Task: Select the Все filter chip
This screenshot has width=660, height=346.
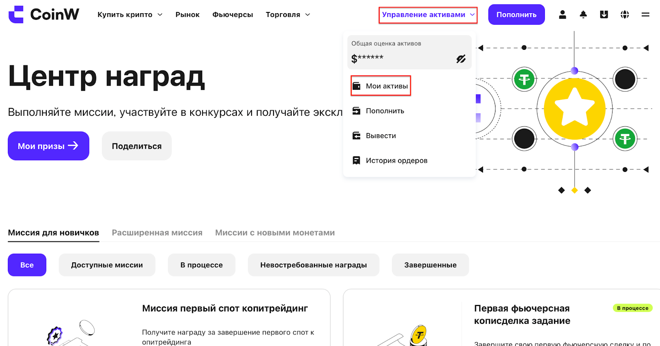Action: pos(27,265)
